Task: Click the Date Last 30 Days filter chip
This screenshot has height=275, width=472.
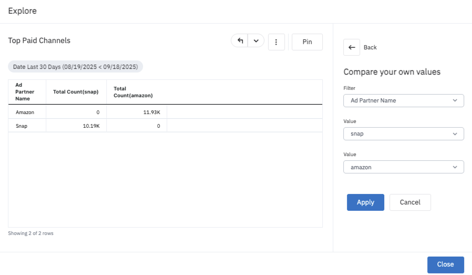Action: tap(75, 67)
